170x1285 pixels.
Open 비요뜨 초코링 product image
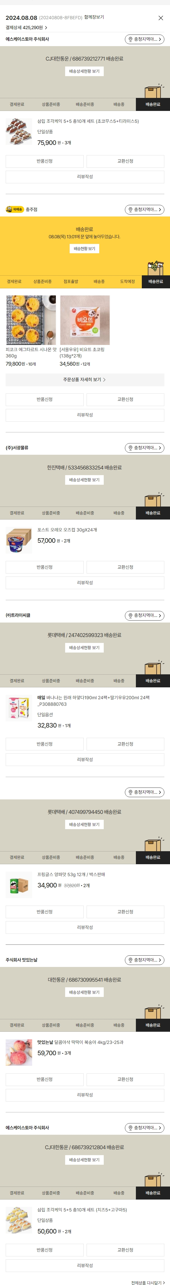coord(85,320)
